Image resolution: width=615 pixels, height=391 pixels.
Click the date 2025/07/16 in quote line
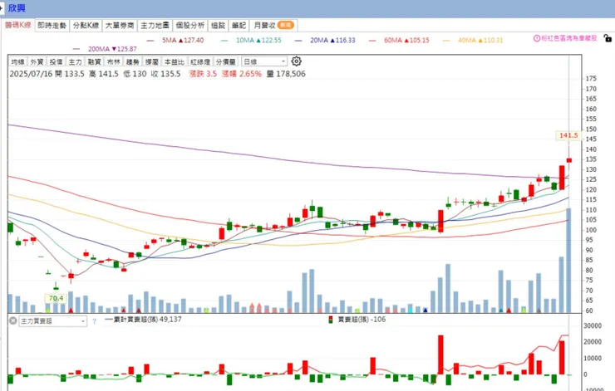click(31, 74)
